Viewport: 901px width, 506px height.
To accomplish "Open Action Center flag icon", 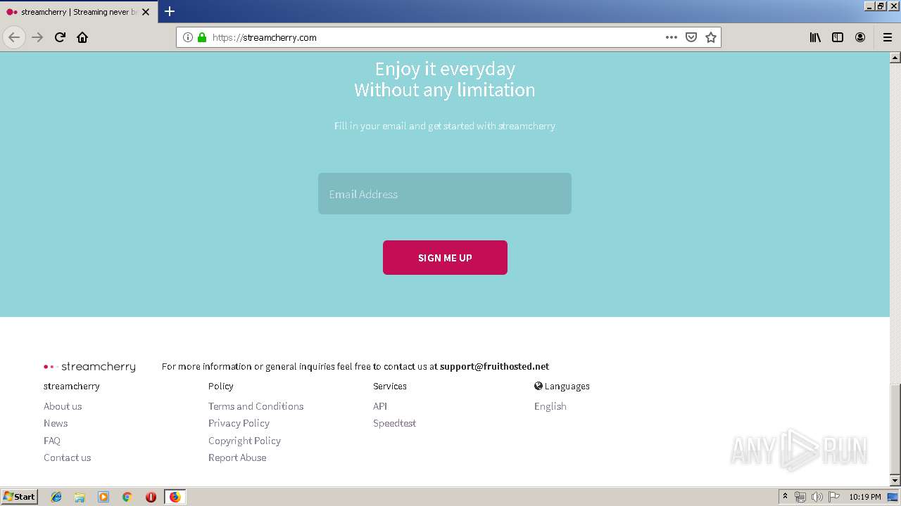I will 834,497.
